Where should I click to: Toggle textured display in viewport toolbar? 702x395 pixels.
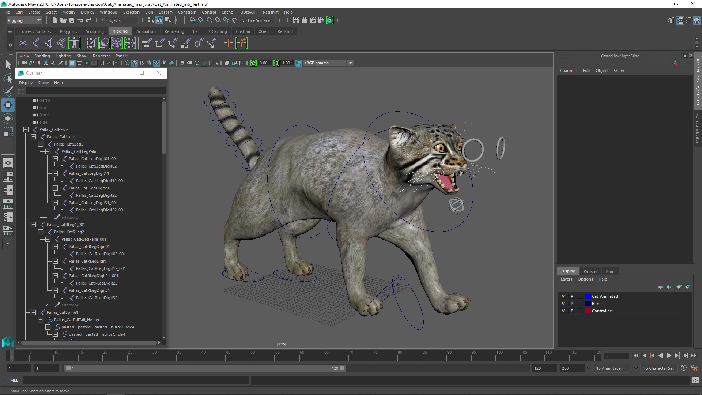point(156,63)
